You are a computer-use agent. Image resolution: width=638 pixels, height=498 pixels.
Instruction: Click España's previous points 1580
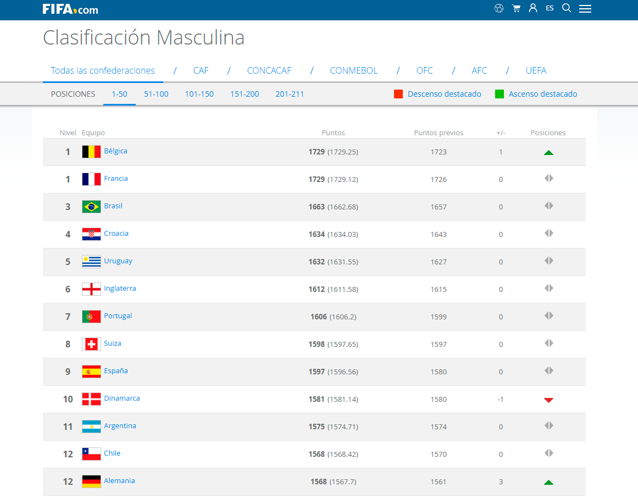click(439, 372)
